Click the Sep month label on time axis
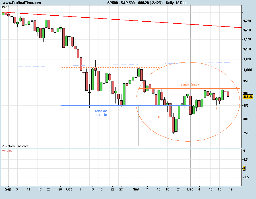Viewport: 256px width, 199px height. click(x=8, y=189)
